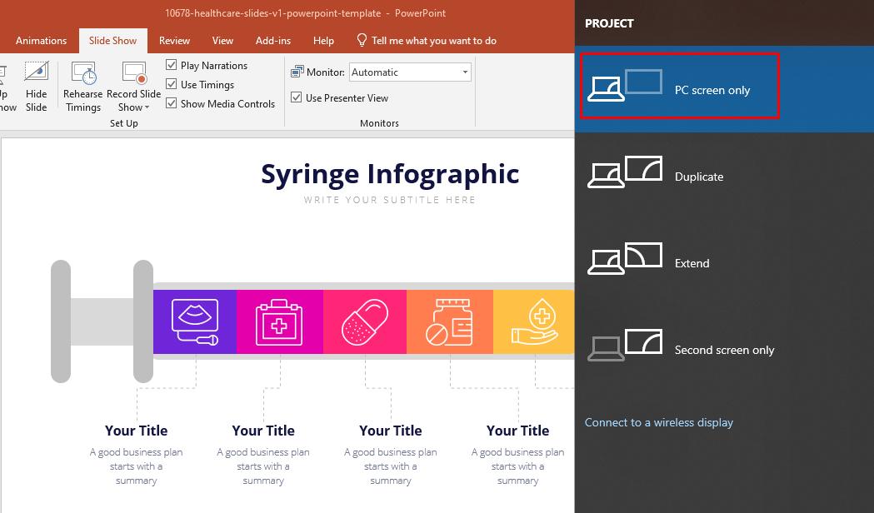Click the ultrasound icon on the slide
The width and height of the screenshot is (874, 513).
(194, 321)
